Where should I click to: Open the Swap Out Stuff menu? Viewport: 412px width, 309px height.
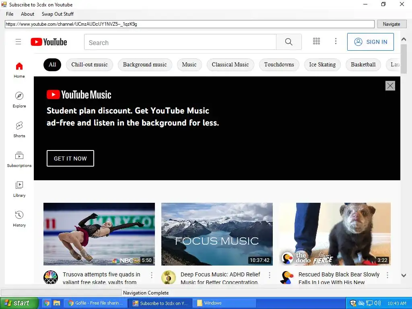pyautogui.click(x=58, y=14)
